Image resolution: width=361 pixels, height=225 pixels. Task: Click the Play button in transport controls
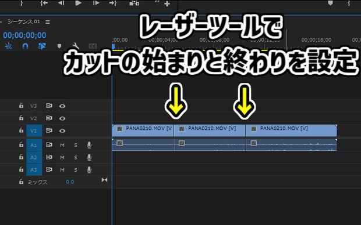(x=78, y=3)
